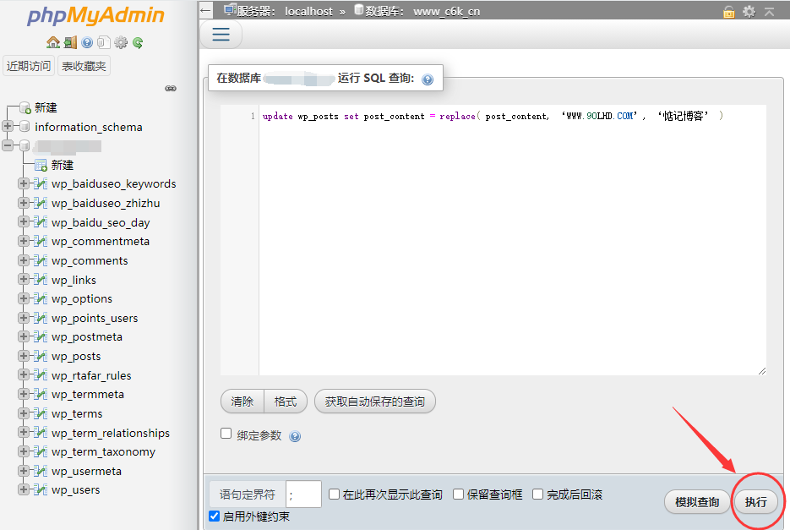Image resolution: width=790 pixels, height=530 pixels.
Task: Click the collapse top bar arrow icon
Action: point(769,12)
